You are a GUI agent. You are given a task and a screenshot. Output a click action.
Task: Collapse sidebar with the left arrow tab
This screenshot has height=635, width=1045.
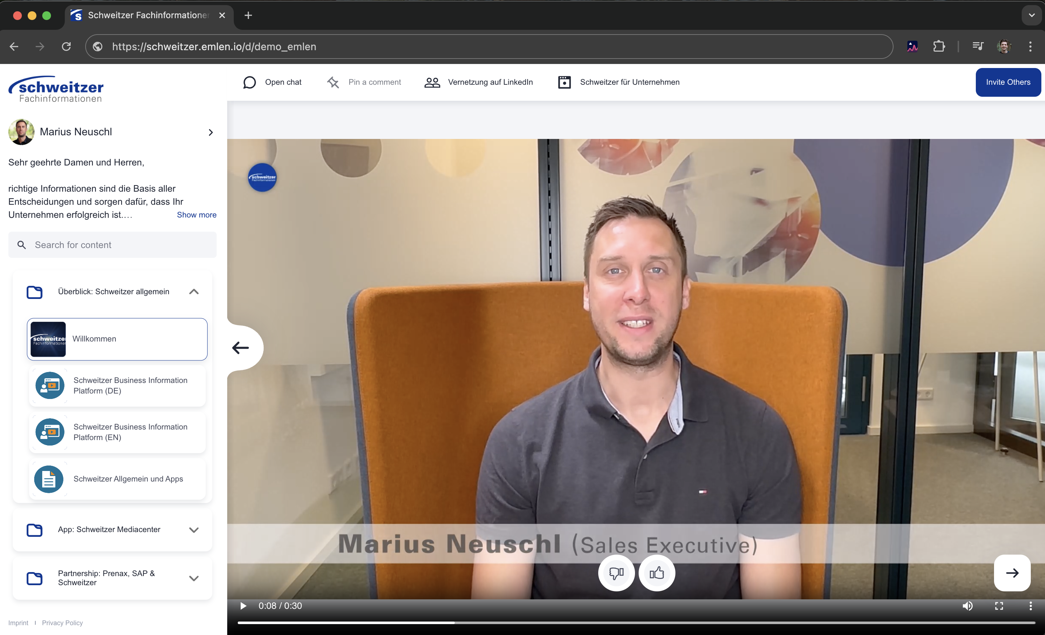click(x=241, y=348)
